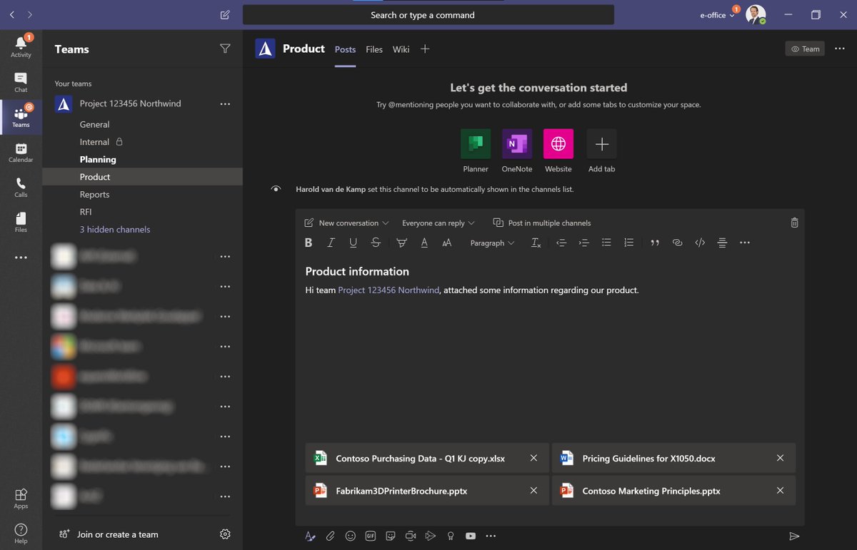Image resolution: width=857 pixels, height=550 pixels.
Task: Clear all text formatting
Action: pos(536,243)
